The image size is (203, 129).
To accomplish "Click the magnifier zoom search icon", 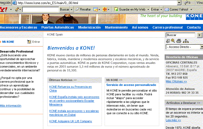I will (x=173, y=41).
